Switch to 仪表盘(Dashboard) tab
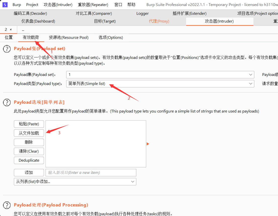This screenshot has width=278, height=216. 38,21
